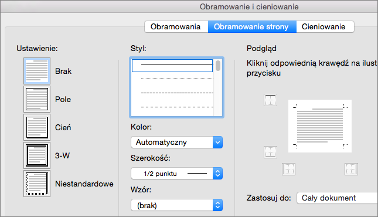Image resolution: width=378 pixels, height=217 pixels.
Task: Open the Obramowanie strony tab
Action: pos(252,26)
